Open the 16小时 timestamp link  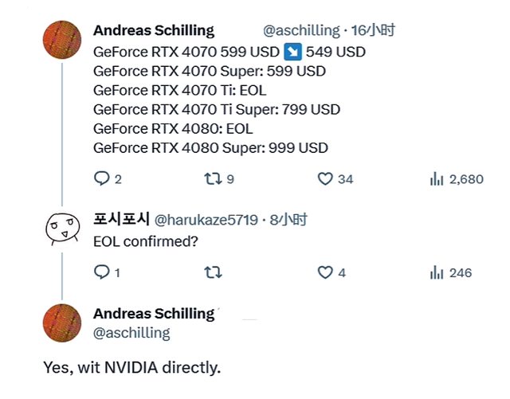(375, 30)
